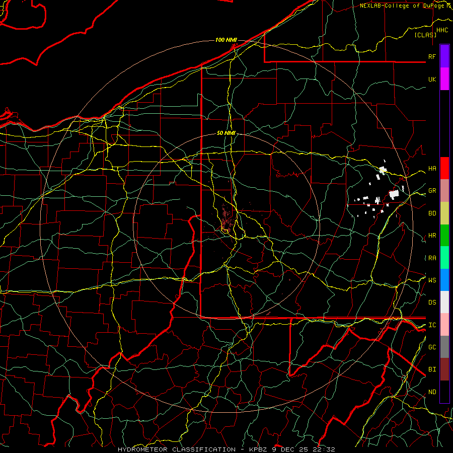Image resolution: width=453 pixels, height=453 pixels.
Task: Click the [CLAS] label
Action: (425, 35)
